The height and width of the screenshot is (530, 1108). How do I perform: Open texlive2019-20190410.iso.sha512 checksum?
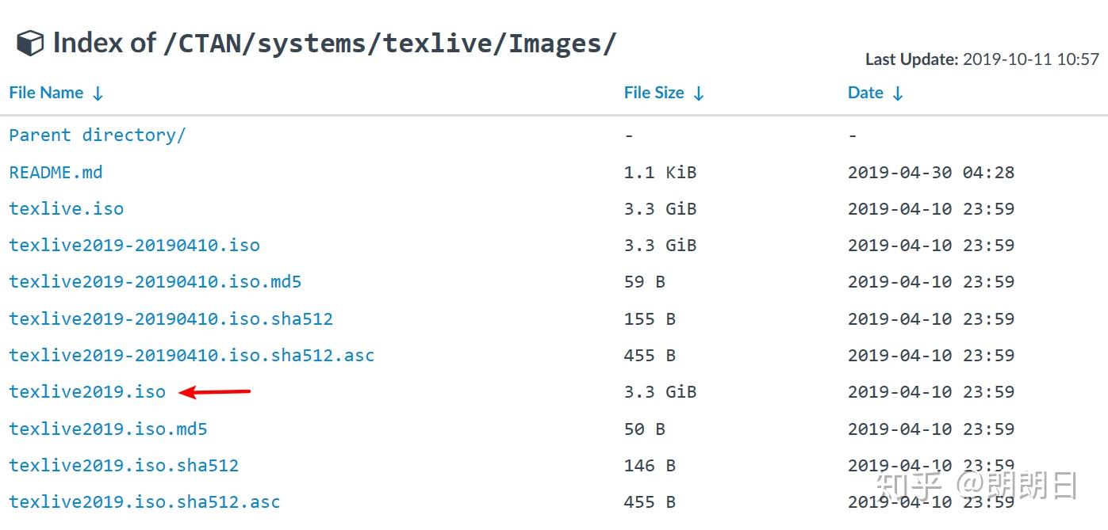click(171, 318)
